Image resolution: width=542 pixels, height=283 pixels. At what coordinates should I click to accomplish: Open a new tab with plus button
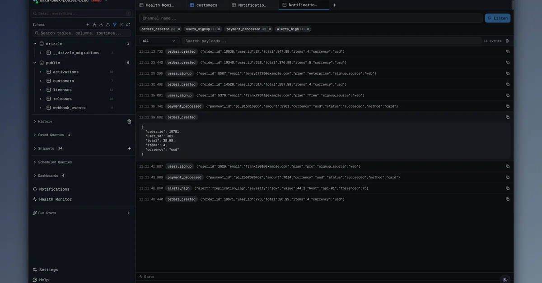(334, 5)
